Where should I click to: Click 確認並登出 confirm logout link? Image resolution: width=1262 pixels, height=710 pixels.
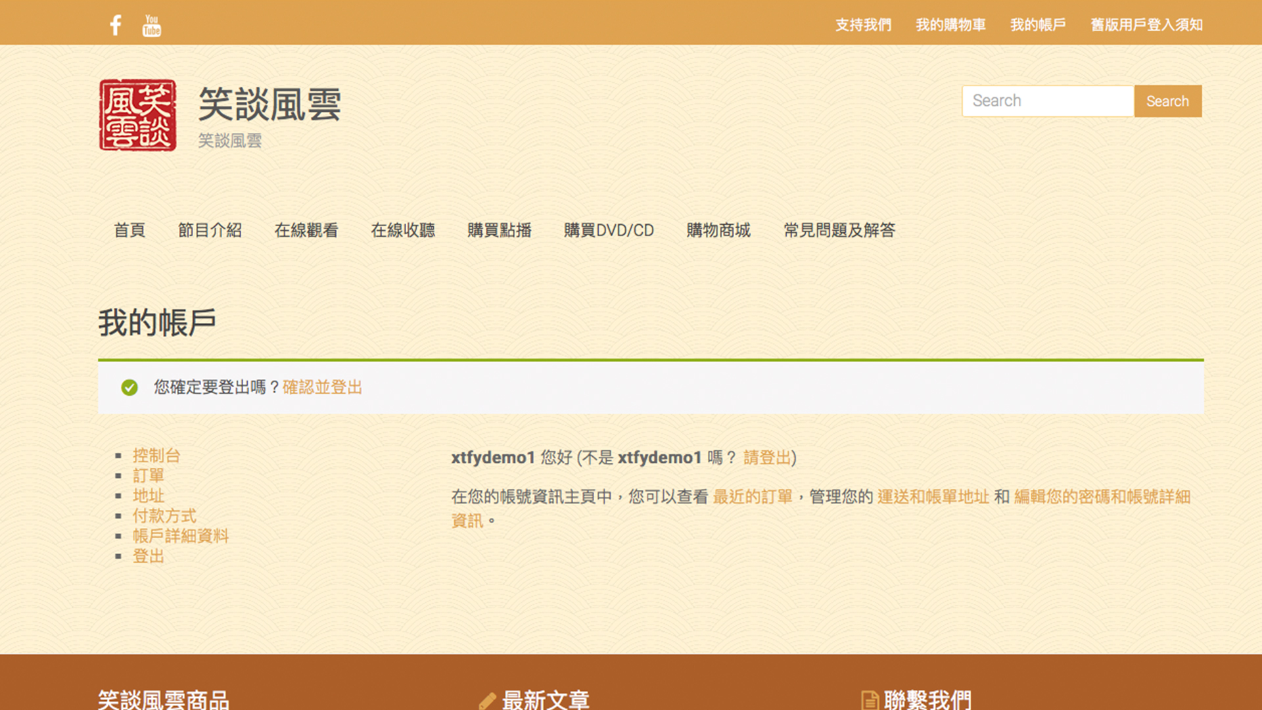(x=322, y=387)
